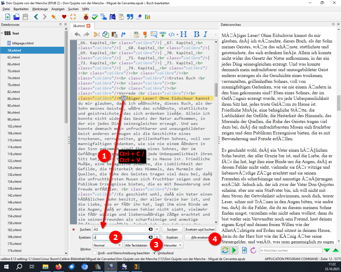The width and height of the screenshot is (341, 272).
Task: Find previous match in preview, green up arrow
Action: [336, 250]
